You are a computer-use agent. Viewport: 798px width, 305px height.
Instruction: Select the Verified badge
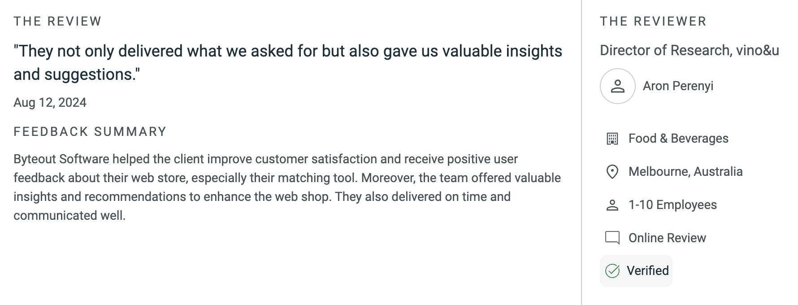tap(636, 271)
